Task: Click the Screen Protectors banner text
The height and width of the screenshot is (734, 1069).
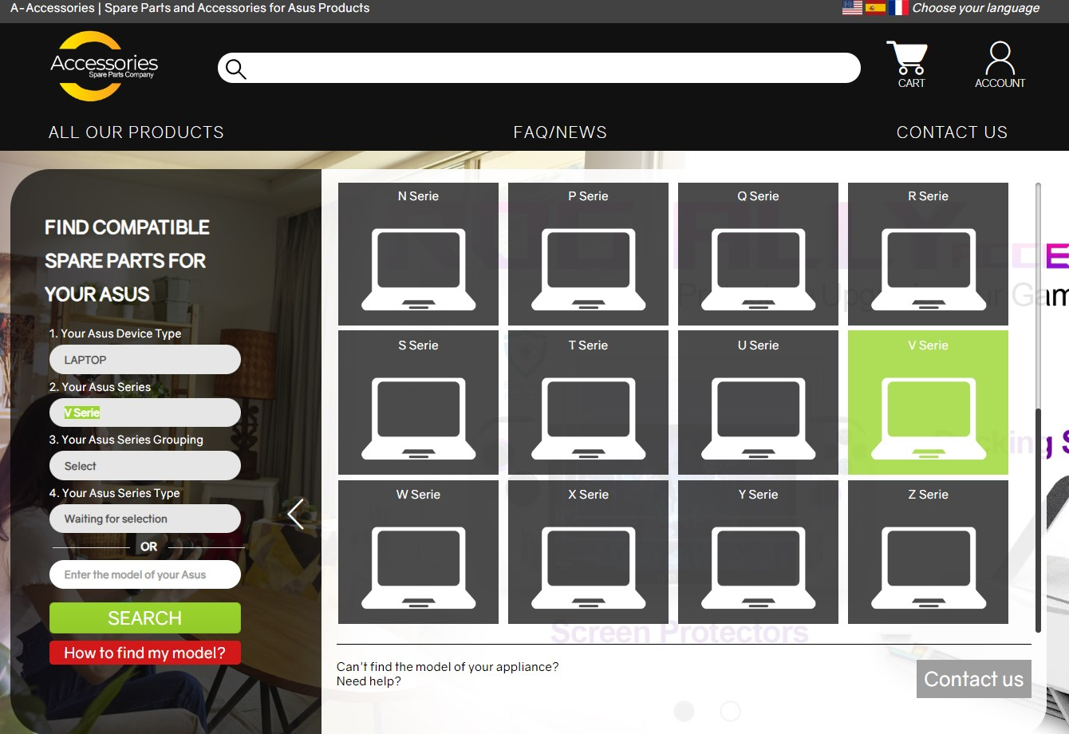Action: [x=679, y=633]
